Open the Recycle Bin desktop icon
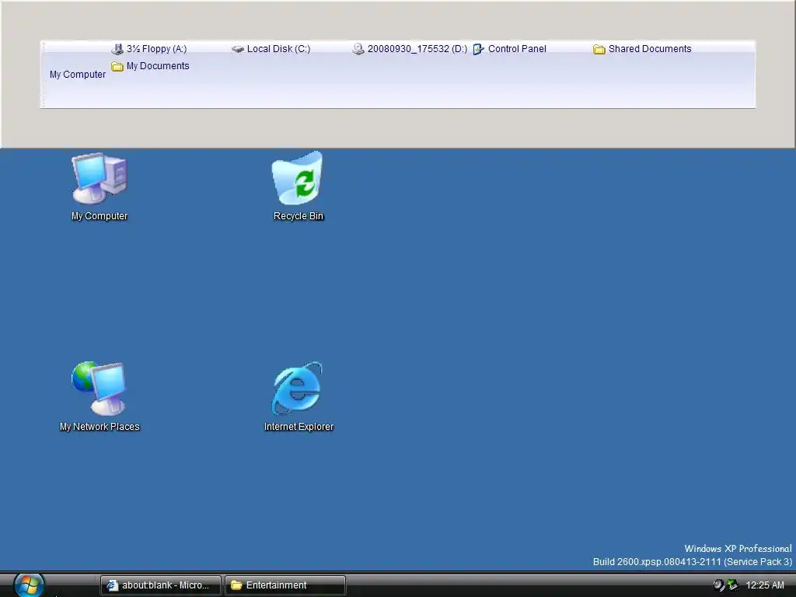The width and height of the screenshot is (796, 597). pyautogui.click(x=298, y=187)
